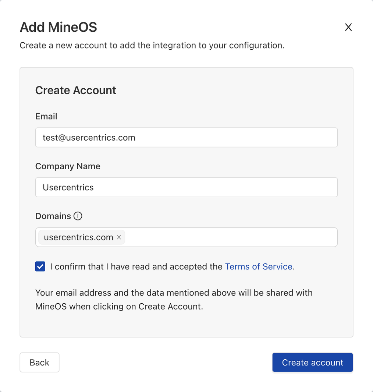Image resolution: width=373 pixels, height=392 pixels.
Task: Click the Company Name label
Action: pyautogui.click(x=68, y=166)
